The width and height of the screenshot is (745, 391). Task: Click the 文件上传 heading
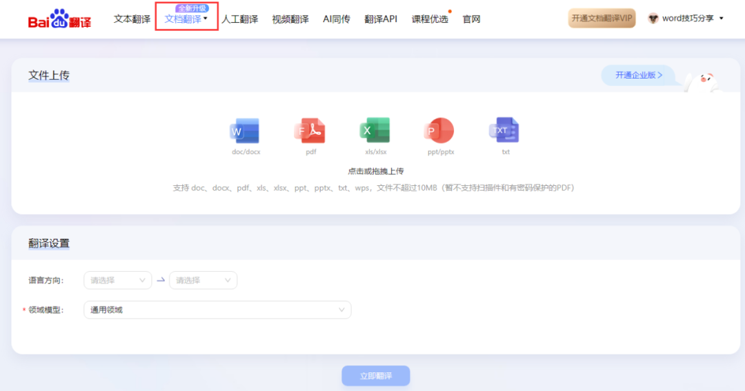point(49,75)
